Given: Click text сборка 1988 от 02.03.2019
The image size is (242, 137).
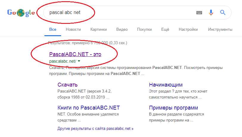Looking at the screenshot, I should click(x=83, y=97).
